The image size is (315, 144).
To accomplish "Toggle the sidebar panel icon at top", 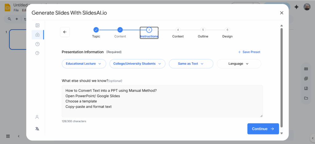I will (38, 26).
